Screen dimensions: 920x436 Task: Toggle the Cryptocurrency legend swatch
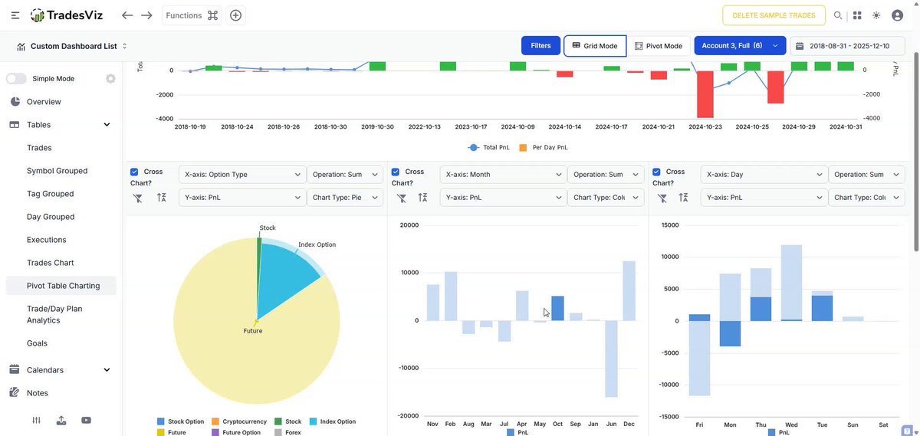point(215,421)
